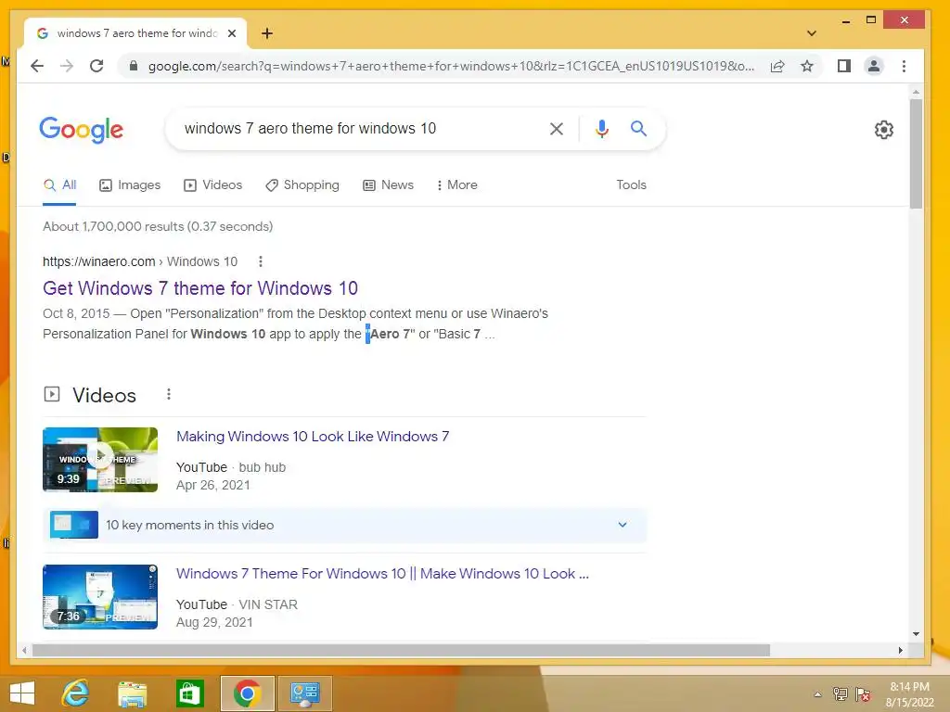Bookmark this page with the star icon
The width and height of the screenshot is (950, 712).
coord(807,66)
